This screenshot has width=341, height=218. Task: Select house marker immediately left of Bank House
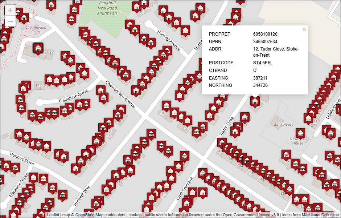245,117
